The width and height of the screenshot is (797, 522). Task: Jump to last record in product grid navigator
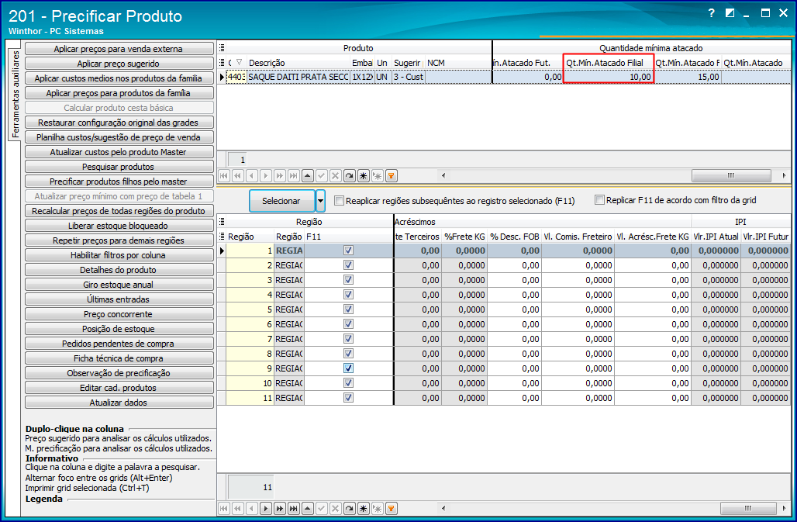[293, 176]
